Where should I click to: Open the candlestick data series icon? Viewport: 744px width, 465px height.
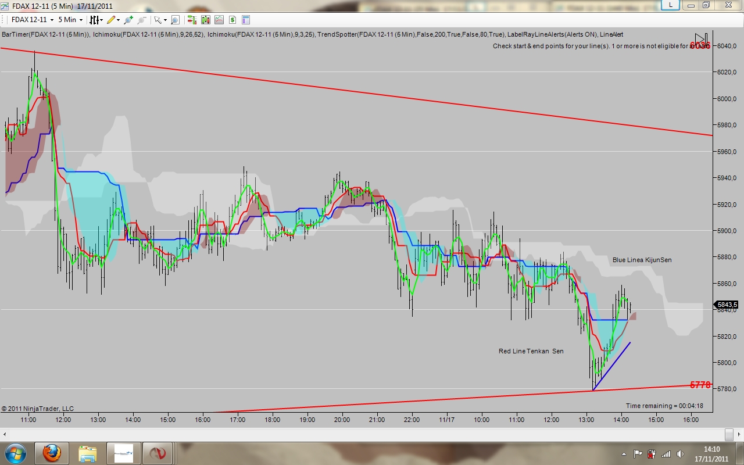[205, 20]
